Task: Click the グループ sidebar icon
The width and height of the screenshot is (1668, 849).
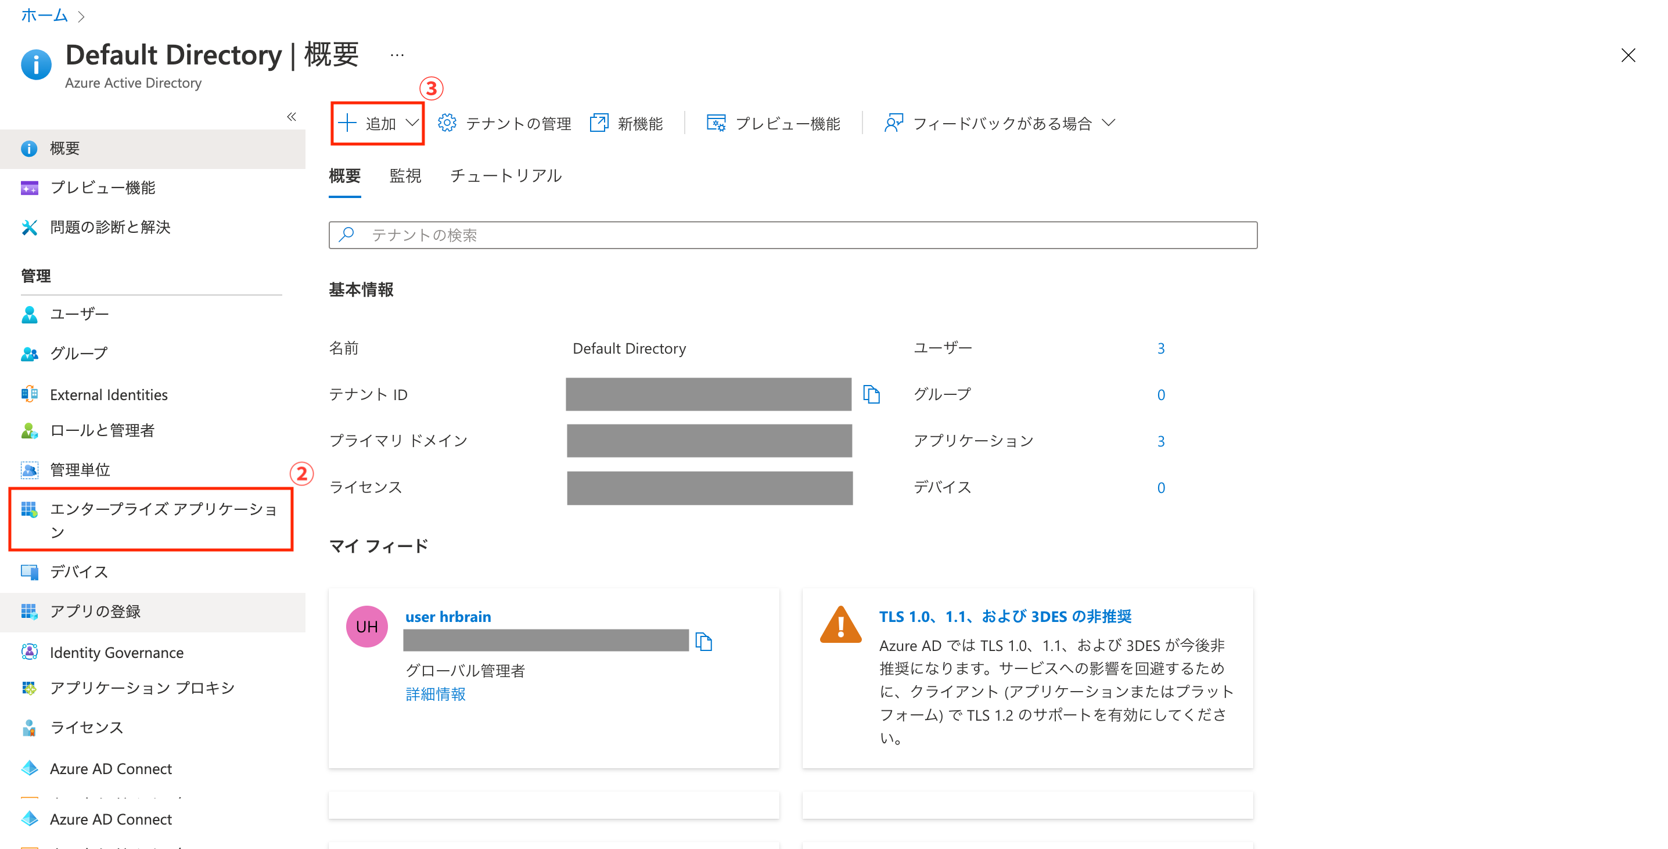Action: click(x=29, y=354)
